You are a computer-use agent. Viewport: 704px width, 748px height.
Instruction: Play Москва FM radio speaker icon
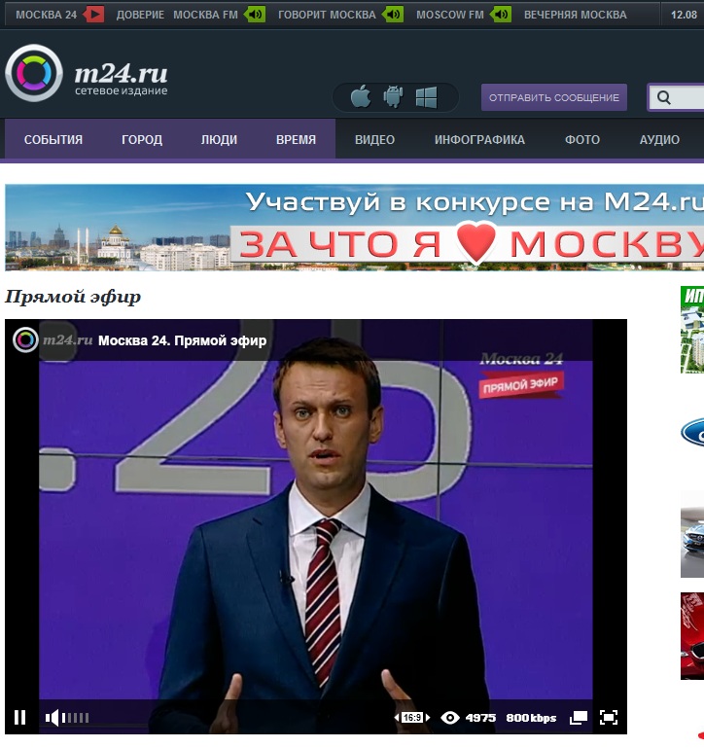(255, 15)
